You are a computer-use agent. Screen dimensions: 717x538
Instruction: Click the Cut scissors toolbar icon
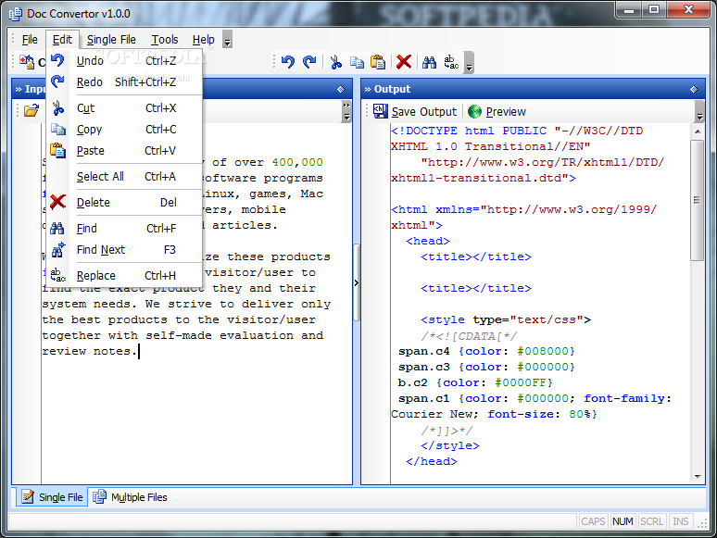pos(336,62)
